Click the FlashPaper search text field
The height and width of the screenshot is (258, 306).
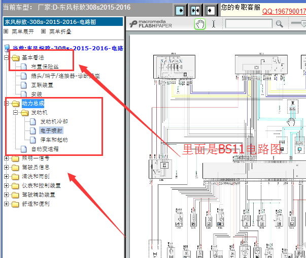pos(249,24)
